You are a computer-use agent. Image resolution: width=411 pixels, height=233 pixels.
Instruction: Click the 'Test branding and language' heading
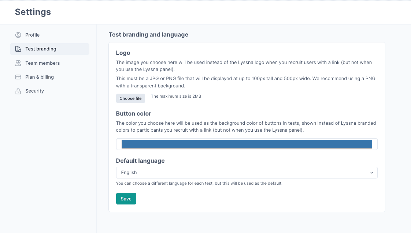click(148, 35)
